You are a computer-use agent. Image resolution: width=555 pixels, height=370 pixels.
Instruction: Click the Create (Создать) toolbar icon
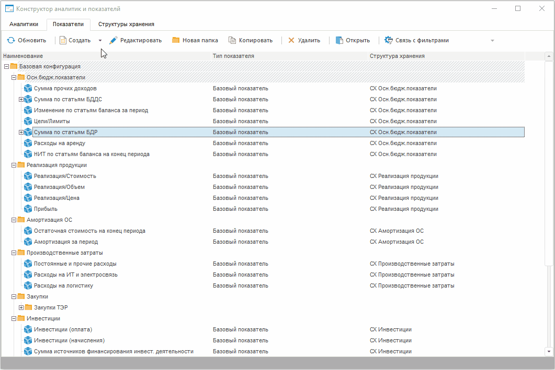(x=63, y=40)
